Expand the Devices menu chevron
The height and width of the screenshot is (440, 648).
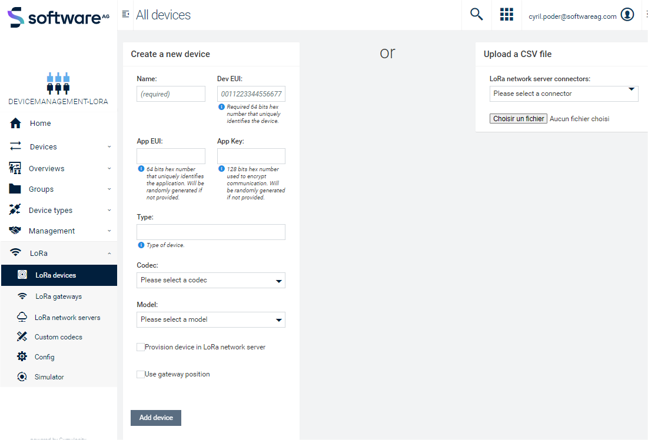(x=109, y=146)
